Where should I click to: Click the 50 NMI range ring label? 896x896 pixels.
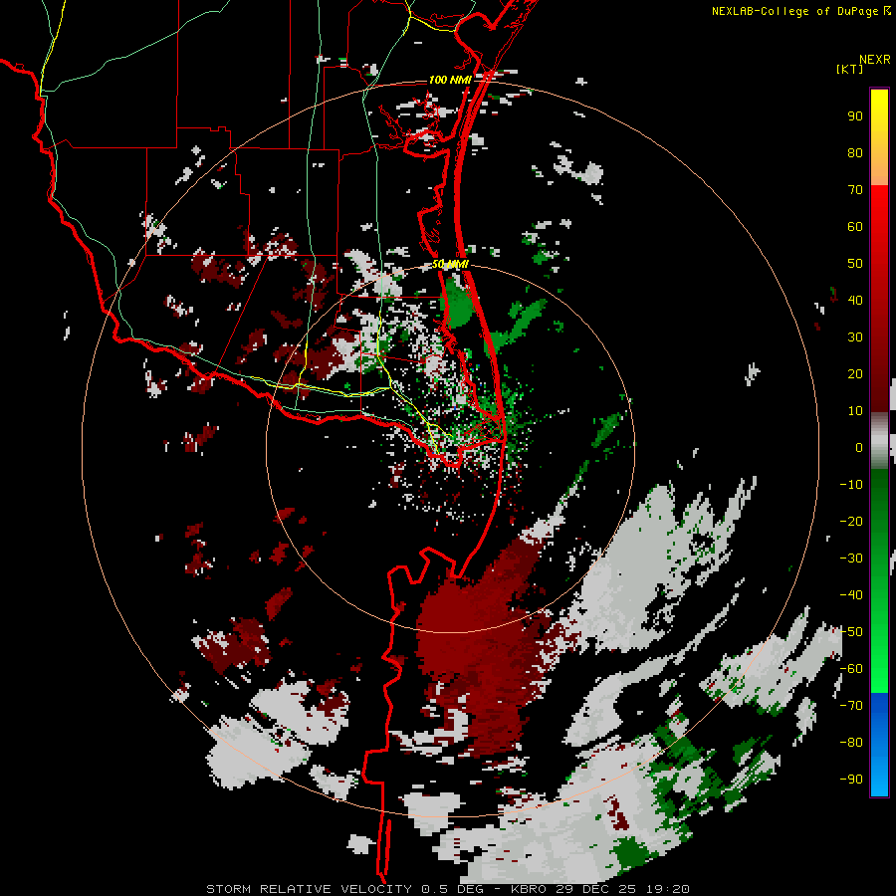[x=450, y=264]
